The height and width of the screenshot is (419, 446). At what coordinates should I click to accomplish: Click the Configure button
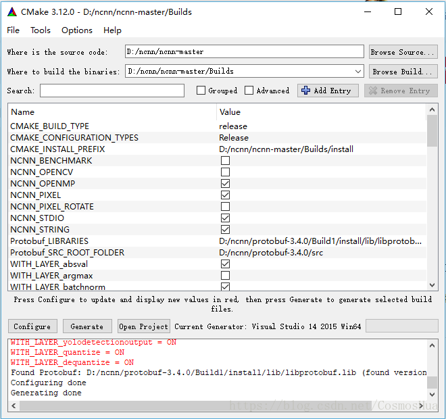tap(32, 326)
